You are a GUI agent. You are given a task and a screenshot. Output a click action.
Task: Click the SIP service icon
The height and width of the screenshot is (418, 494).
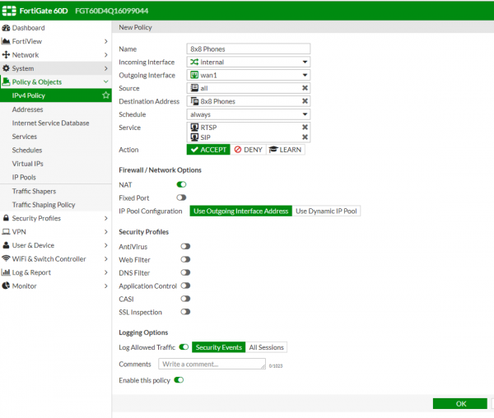click(194, 137)
